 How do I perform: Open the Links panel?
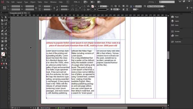(175, 25)
